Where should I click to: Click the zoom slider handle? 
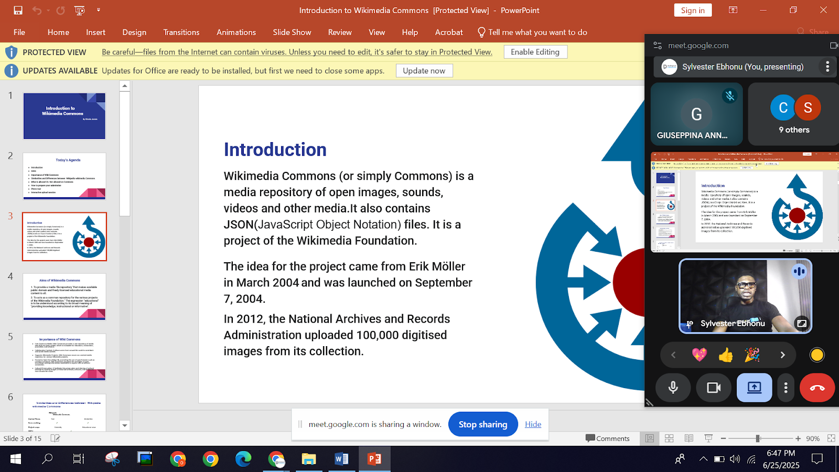click(758, 438)
